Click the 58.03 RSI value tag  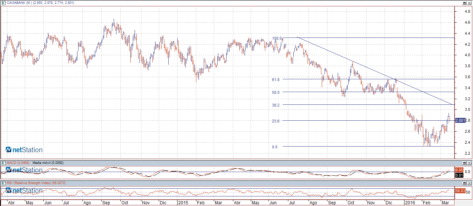click(460, 191)
